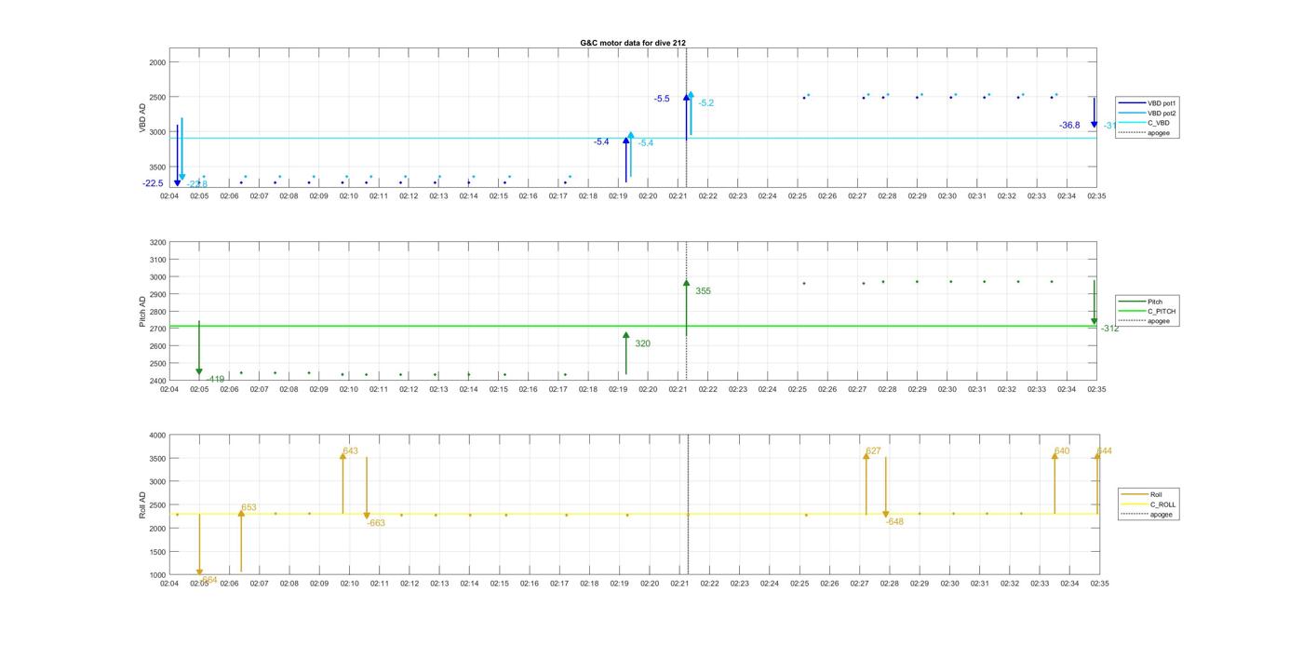
Task: Click the '3200' tick on Pitch y-axis
Action: [x=157, y=242]
